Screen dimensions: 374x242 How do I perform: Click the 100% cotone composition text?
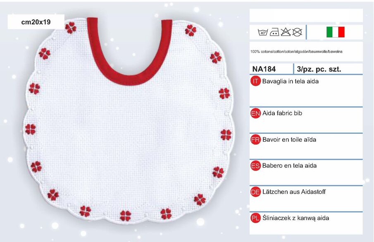(296, 52)
